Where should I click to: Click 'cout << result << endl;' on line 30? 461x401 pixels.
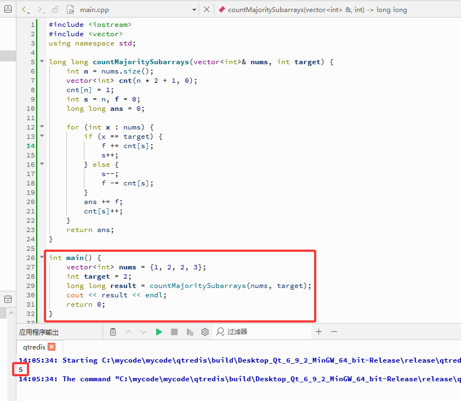116,295
